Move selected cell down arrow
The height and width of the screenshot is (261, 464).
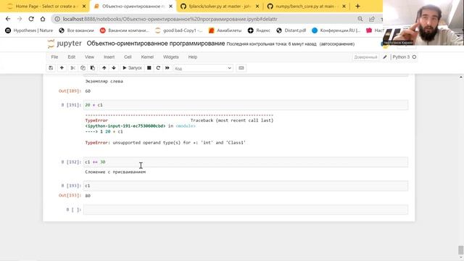(x=114, y=68)
